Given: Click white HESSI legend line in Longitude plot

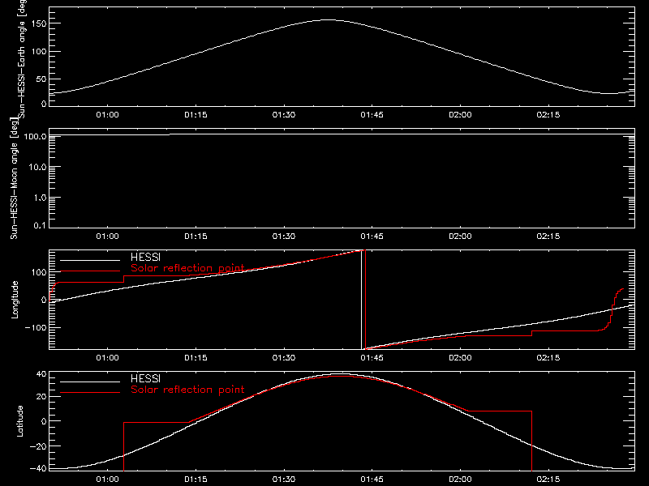Looking at the screenshot, I should (90, 260).
